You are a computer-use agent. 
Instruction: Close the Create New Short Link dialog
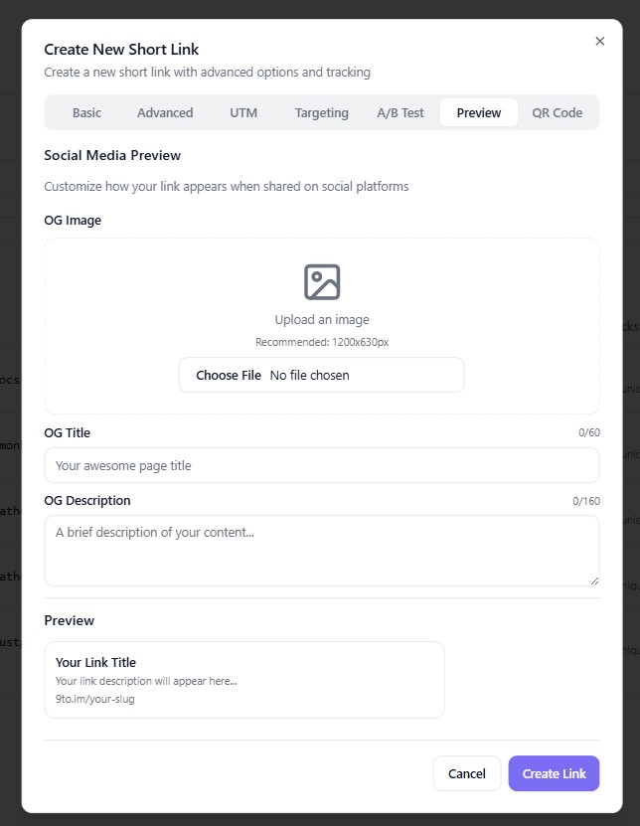(x=599, y=41)
